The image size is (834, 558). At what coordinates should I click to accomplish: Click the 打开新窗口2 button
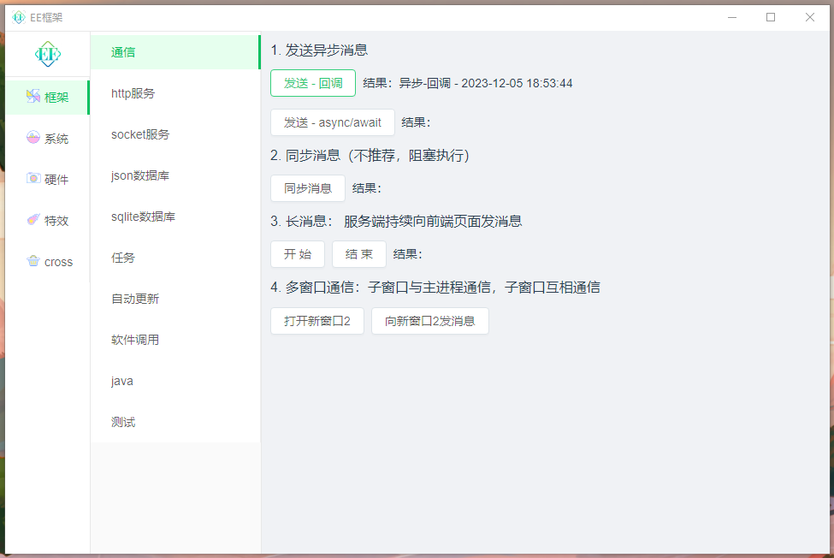coord(317,321)
